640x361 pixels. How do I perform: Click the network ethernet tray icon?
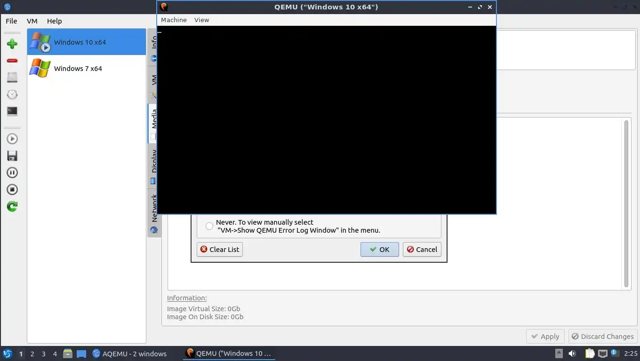tap(603, 353)
